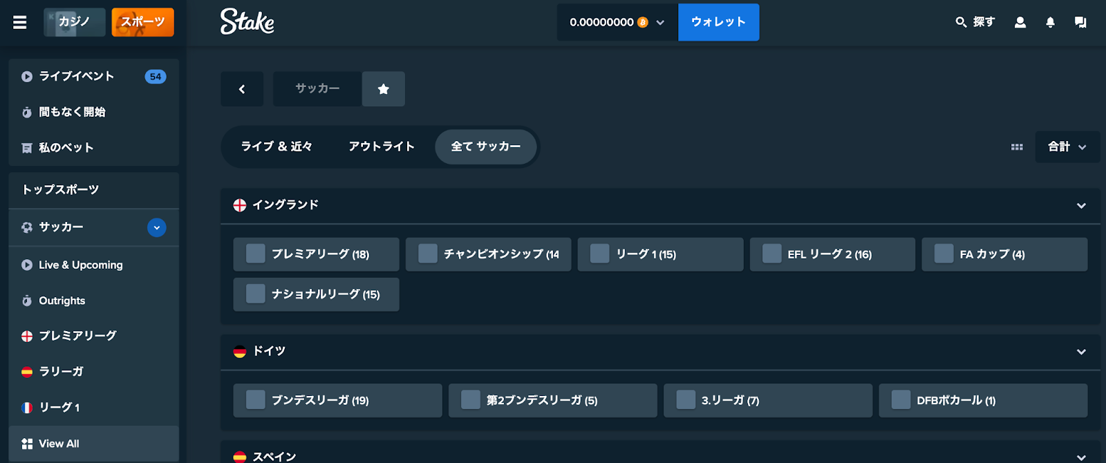1106x463 pixels.
Task: Check the プレミアリーグ (18) checkbox
Action: pyautogui.click(x=256, y=254)
